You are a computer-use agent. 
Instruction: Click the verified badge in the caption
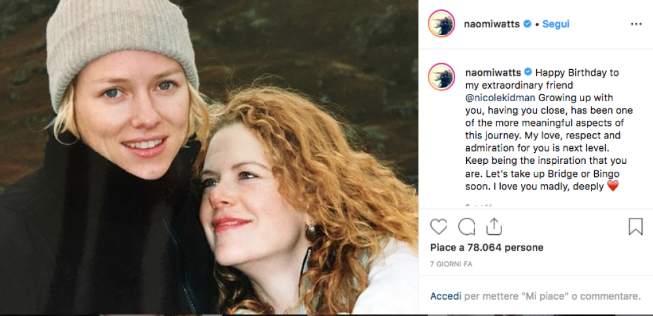[x=528, y=72]
